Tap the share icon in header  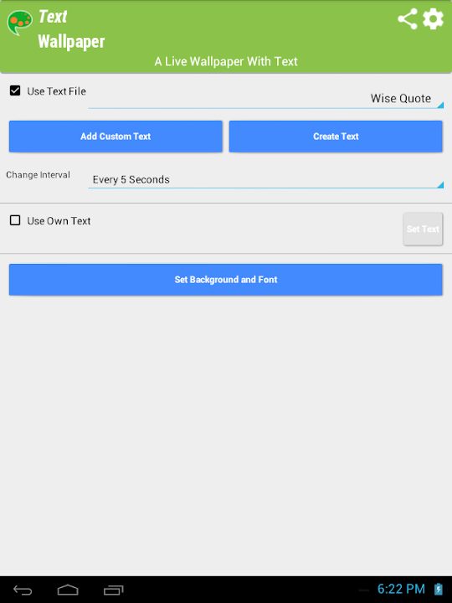coord(408,18)
